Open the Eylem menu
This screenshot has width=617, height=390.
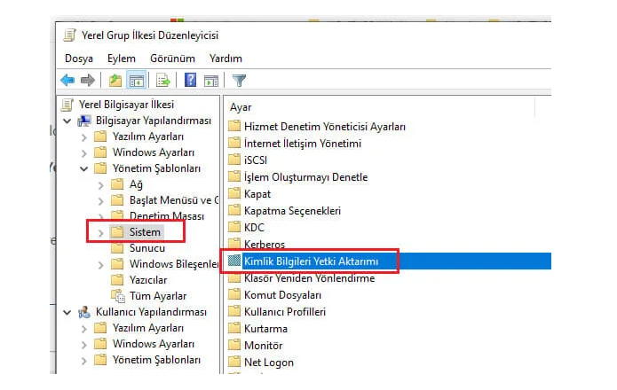(x=122, y=58)
